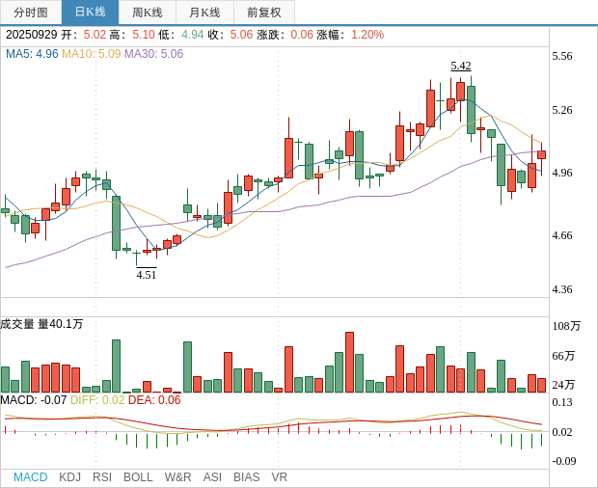Click the date 20250929 text

[x=31, y=35]
